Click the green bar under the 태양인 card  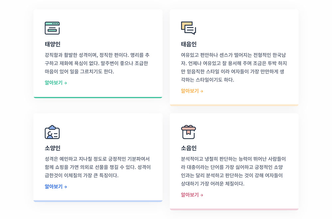click(98, 97)
